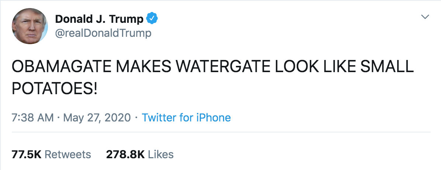Select the Likes label
The width and height of the screenshot is (441, 170).
click(161, 154)
